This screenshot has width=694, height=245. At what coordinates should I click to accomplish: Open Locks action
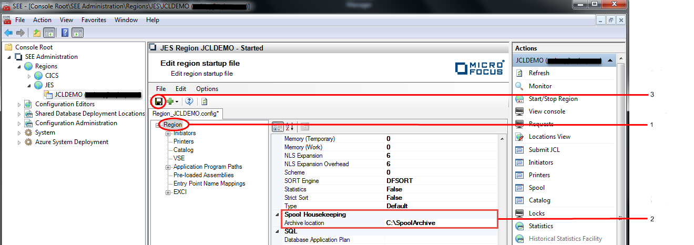coord(536,213)
